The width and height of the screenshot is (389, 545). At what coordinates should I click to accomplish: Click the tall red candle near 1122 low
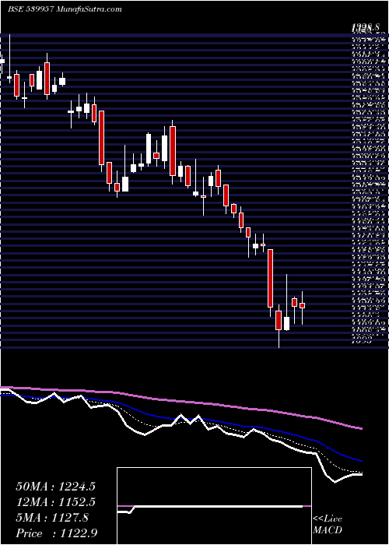[270, 278]
